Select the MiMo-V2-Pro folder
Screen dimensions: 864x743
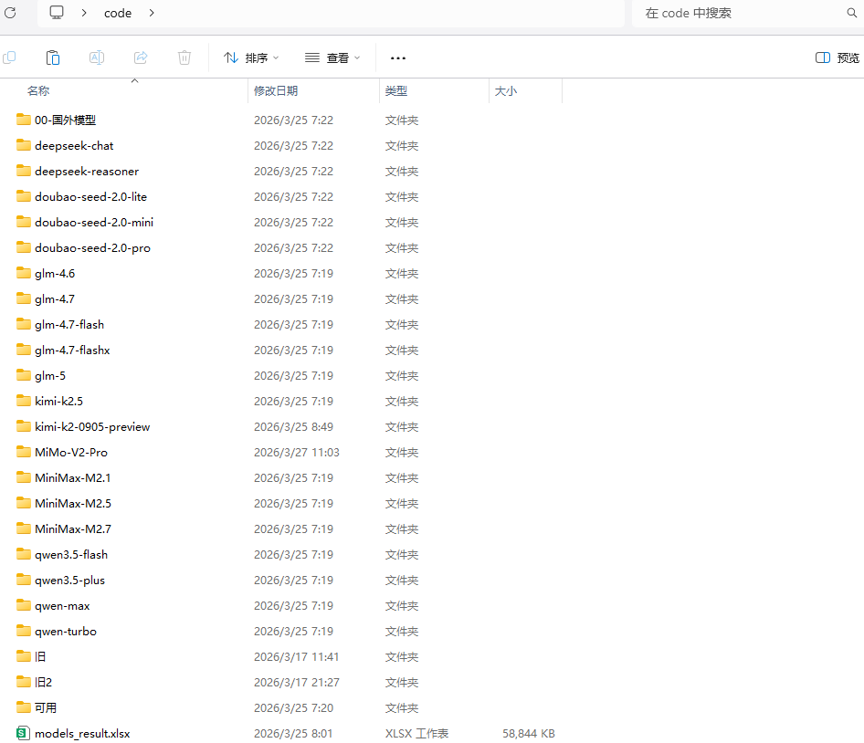click(x=71, y=452)
